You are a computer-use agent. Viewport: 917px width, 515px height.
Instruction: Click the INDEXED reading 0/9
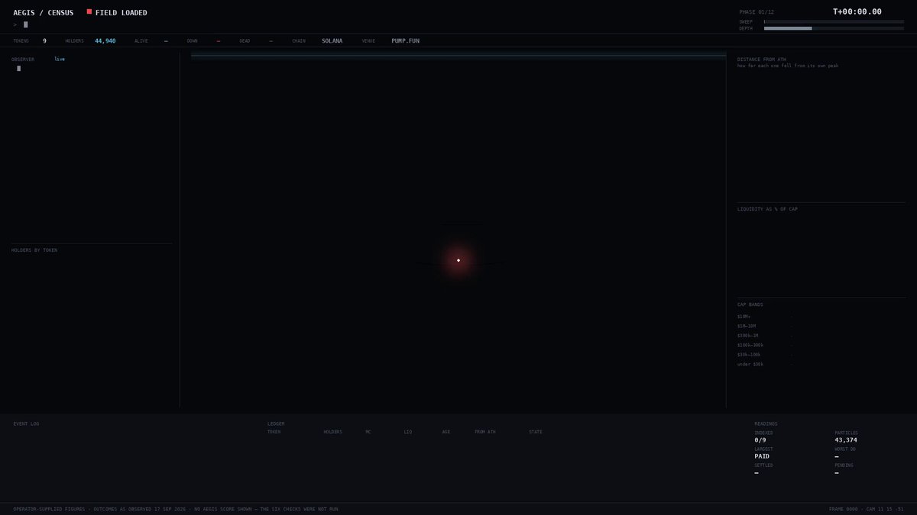760,440
